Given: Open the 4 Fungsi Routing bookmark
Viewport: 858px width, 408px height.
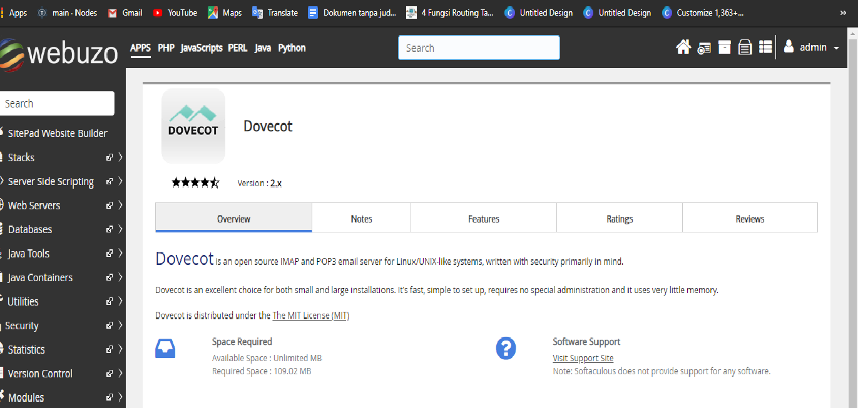Looking at the screenshot, I should coord(450,12).
